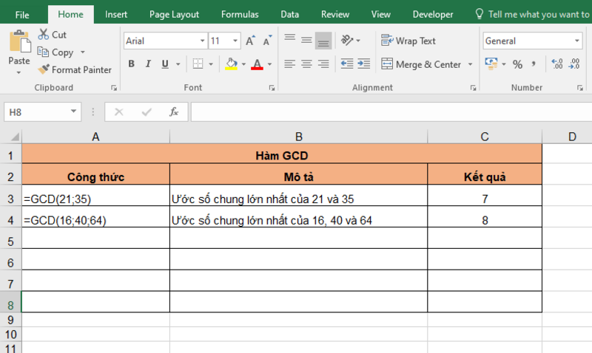Increase cell indent
This screenshot has width=592, height=353.
(x=363, y=64)
